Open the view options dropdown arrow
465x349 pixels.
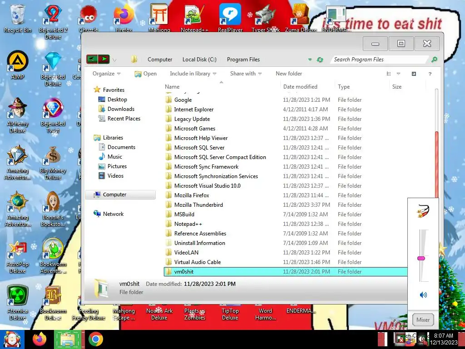click(x=399, y=74)
